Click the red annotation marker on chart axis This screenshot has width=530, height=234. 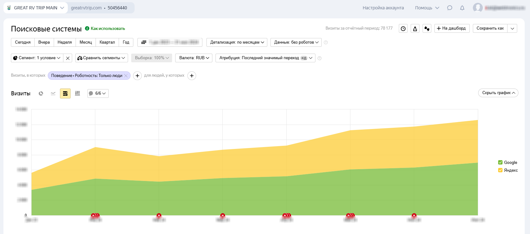(x=159, y=215)
